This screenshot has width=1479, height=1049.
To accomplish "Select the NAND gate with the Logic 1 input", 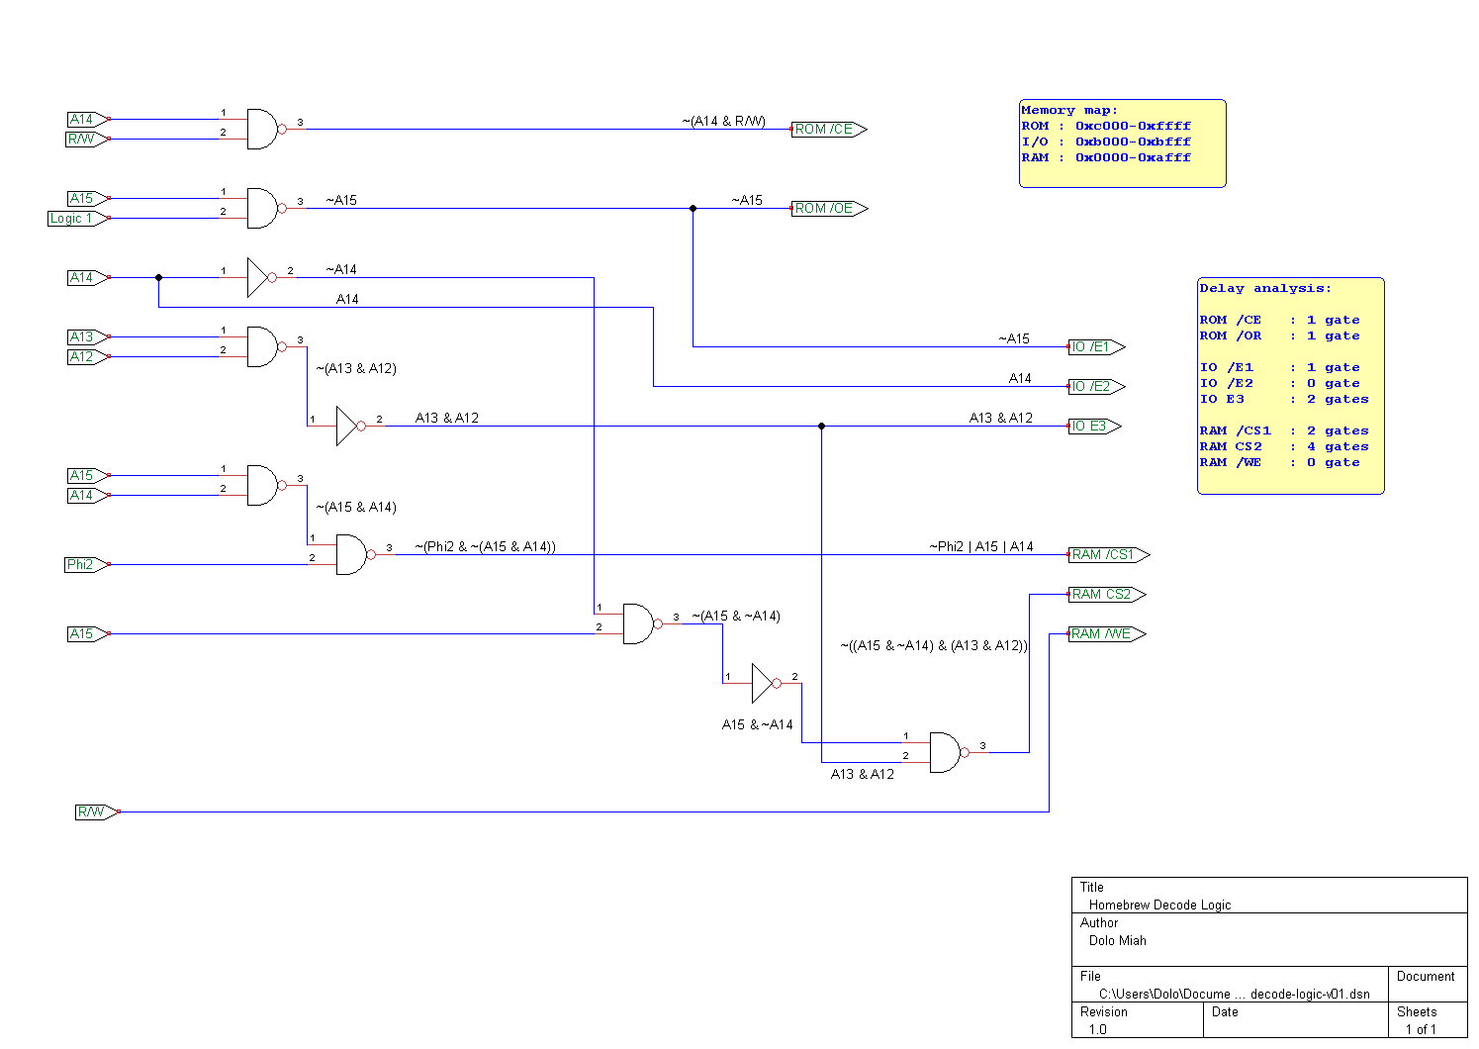I will tap(263, 208).
